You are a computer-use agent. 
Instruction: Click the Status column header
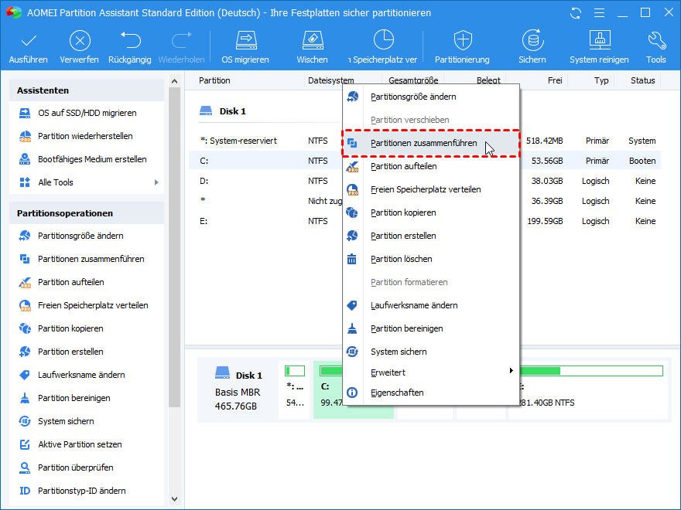(x=643, y=80)
